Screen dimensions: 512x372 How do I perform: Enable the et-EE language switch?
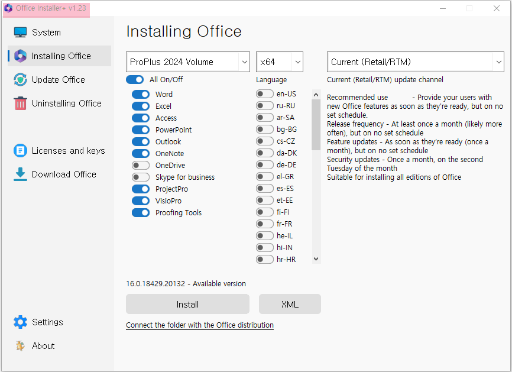[265, 200]
